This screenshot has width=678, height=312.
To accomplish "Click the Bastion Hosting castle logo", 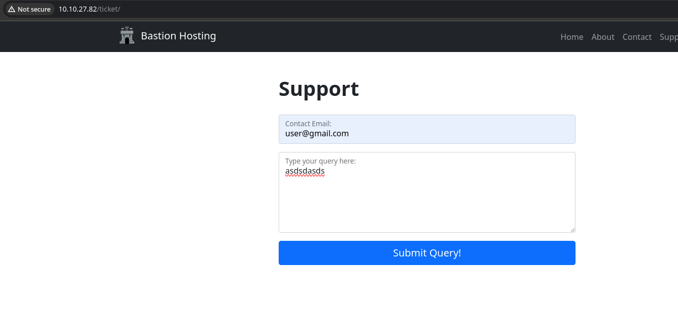I will [127, 36].
